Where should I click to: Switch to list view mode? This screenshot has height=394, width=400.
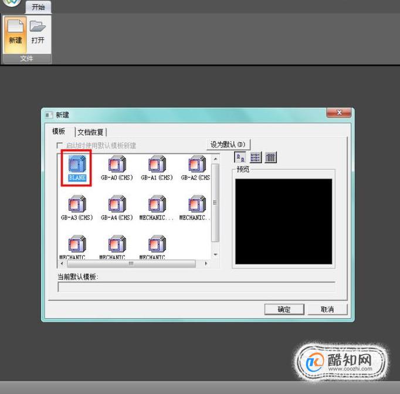point(255,157)
